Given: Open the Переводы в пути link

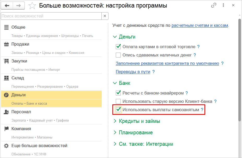Looking at the screenshot, I should [x=133, y=72].
